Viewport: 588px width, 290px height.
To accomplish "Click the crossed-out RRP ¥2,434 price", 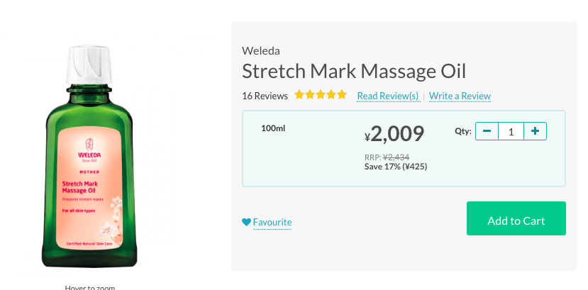I will tap(396, 157).
